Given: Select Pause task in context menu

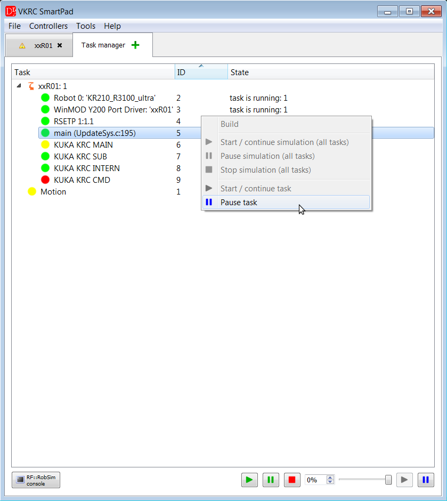Looking at the screenshot, I should (x=286, y=202).
